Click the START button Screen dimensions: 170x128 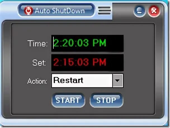point(68,100)
